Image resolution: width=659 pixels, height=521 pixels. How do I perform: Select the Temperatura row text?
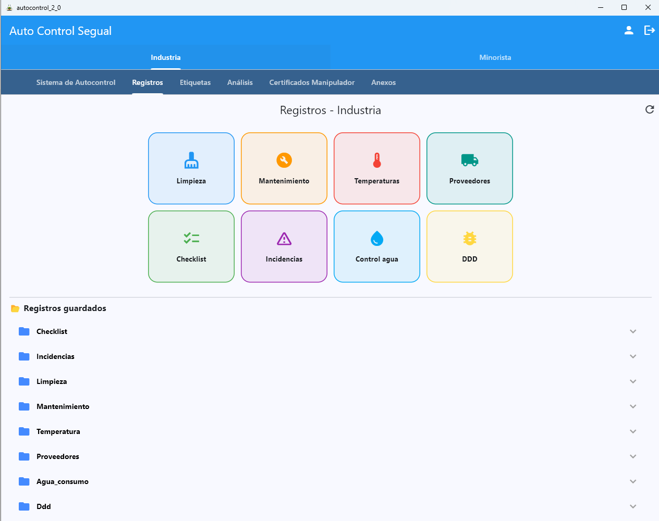click(58, 431)
